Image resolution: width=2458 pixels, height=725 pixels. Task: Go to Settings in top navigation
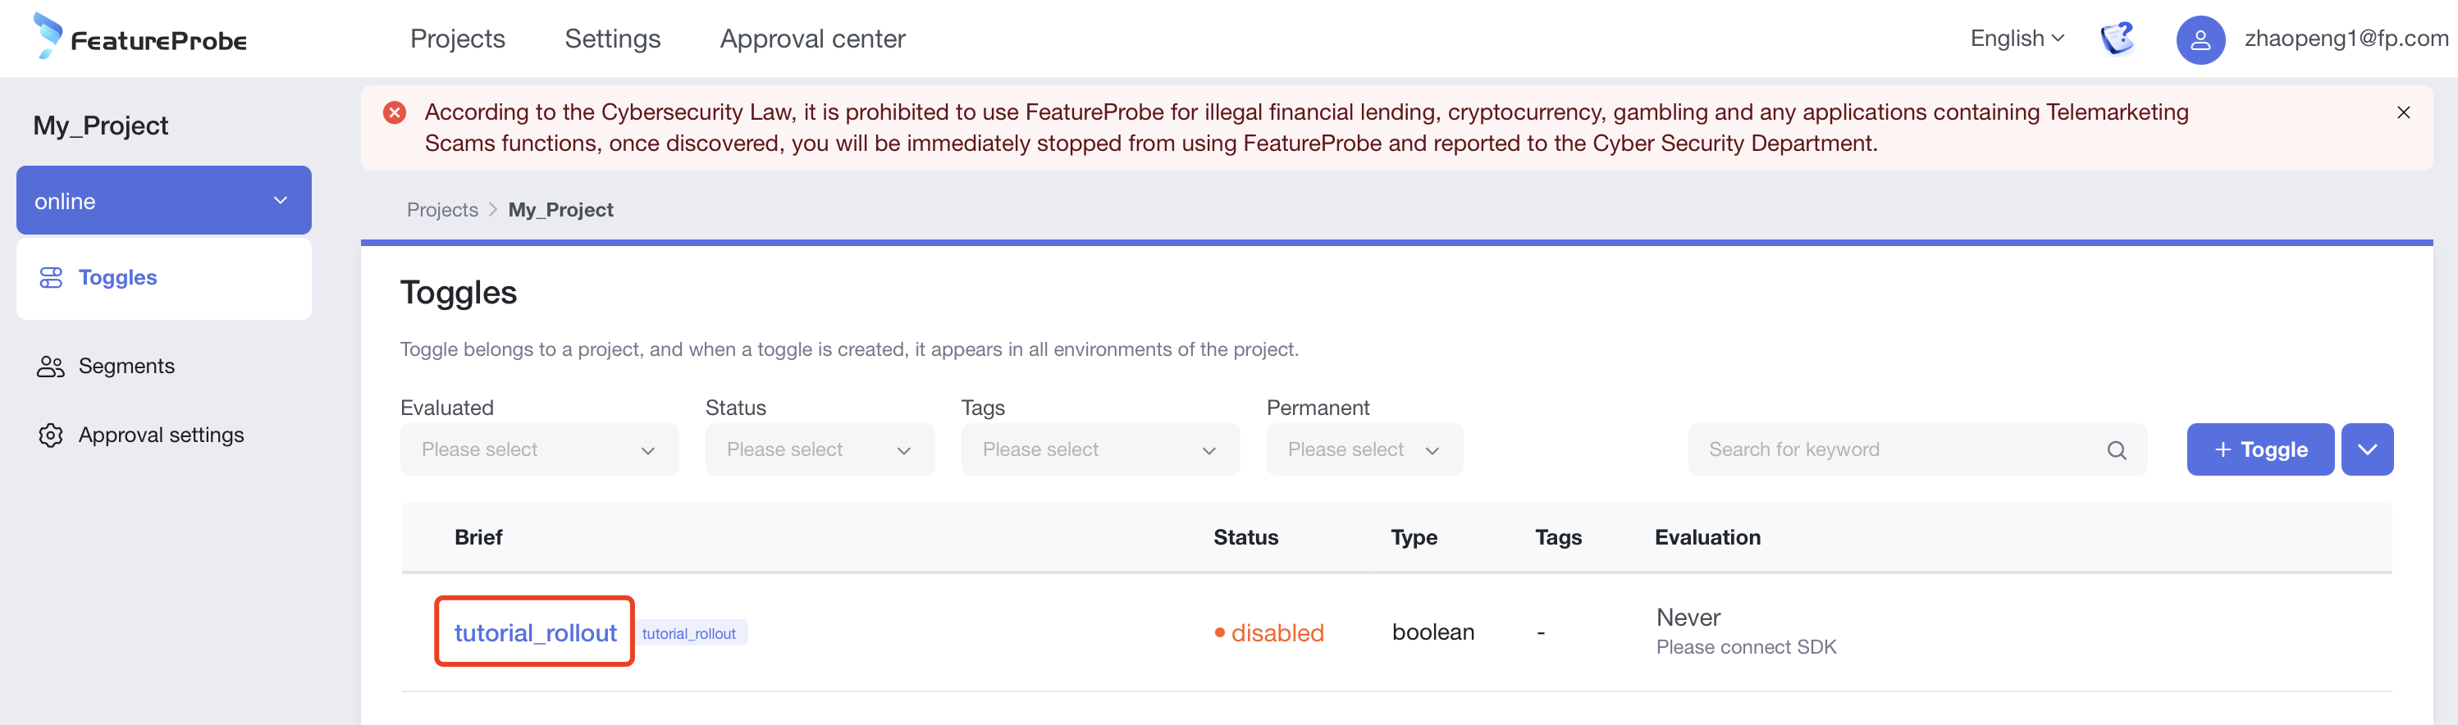click(x=613, y=39)
